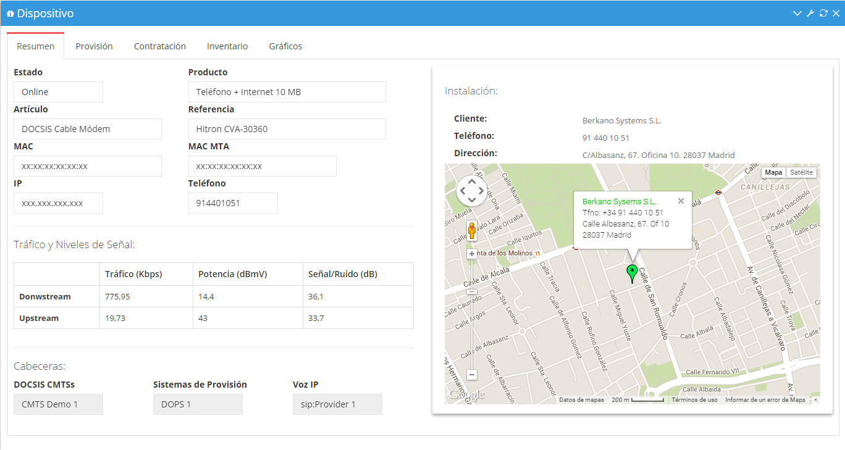This screenshot has height=450, width=845.
Task: Open the Provisión tab
Action: (x=94, y=46)
